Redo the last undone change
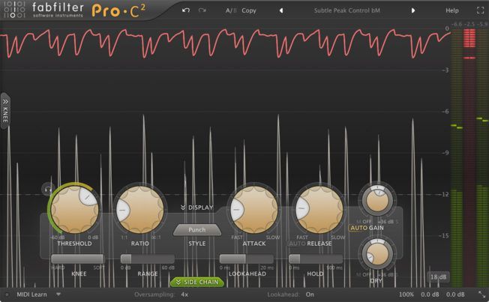Viewport: 489px width, 302px height. click(x=202, y=10)
